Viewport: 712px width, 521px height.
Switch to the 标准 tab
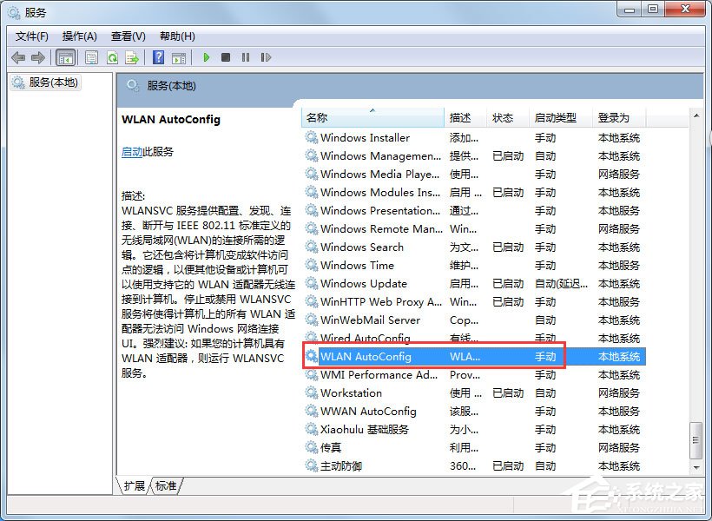pos(165,486)
